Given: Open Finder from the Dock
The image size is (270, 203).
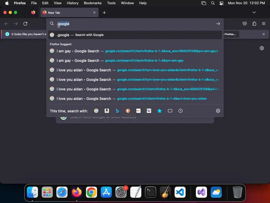Looking at the screenshot, I should (x=32, y=192).
